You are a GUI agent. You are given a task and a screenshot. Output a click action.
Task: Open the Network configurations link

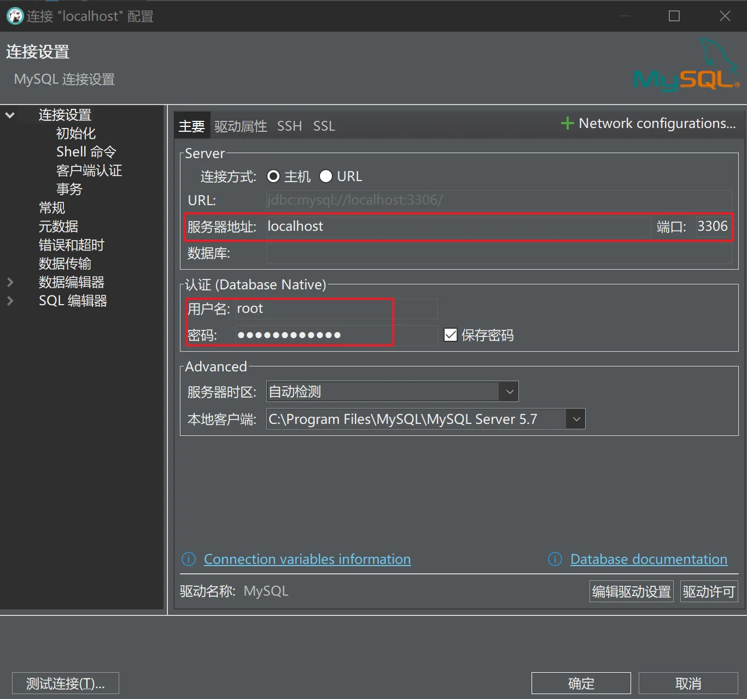click(x=657, y=124)
